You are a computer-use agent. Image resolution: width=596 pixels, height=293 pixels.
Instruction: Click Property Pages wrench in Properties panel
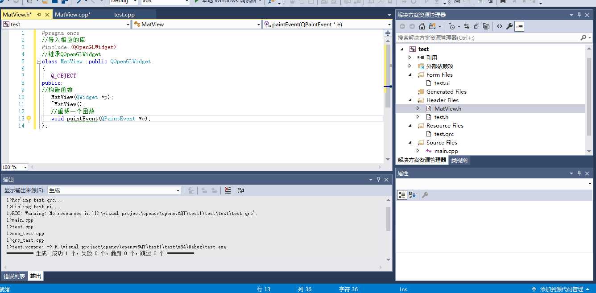[x=425, y=195]
